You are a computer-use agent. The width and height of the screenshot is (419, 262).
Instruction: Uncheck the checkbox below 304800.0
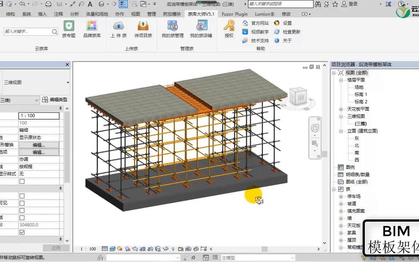(22, 232)
